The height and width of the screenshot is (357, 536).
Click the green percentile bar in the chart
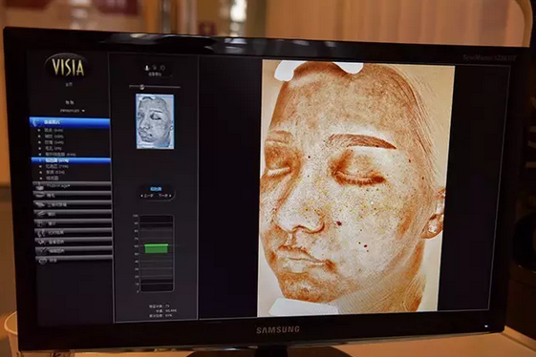157,248
